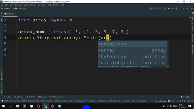The height and width of the screenshot is (109, 194).
Task: Run the t3sooo configuration with the green play button
Action: click(169, 8)
